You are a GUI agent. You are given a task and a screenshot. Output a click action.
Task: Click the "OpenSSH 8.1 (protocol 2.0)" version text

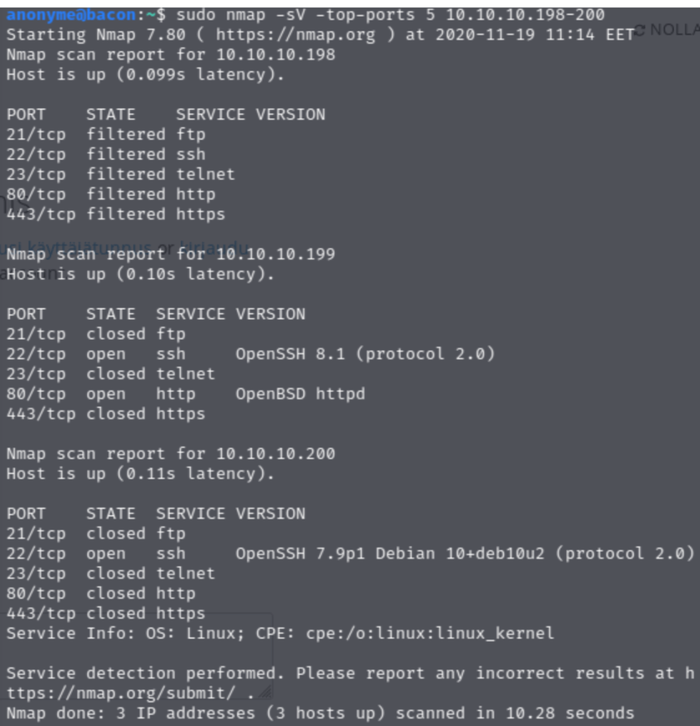pyautogui.click(x=365, y=353)
